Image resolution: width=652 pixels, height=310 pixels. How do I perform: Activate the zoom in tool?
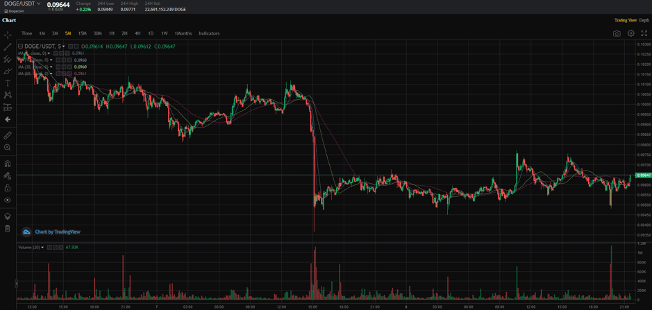click(8, 148)
